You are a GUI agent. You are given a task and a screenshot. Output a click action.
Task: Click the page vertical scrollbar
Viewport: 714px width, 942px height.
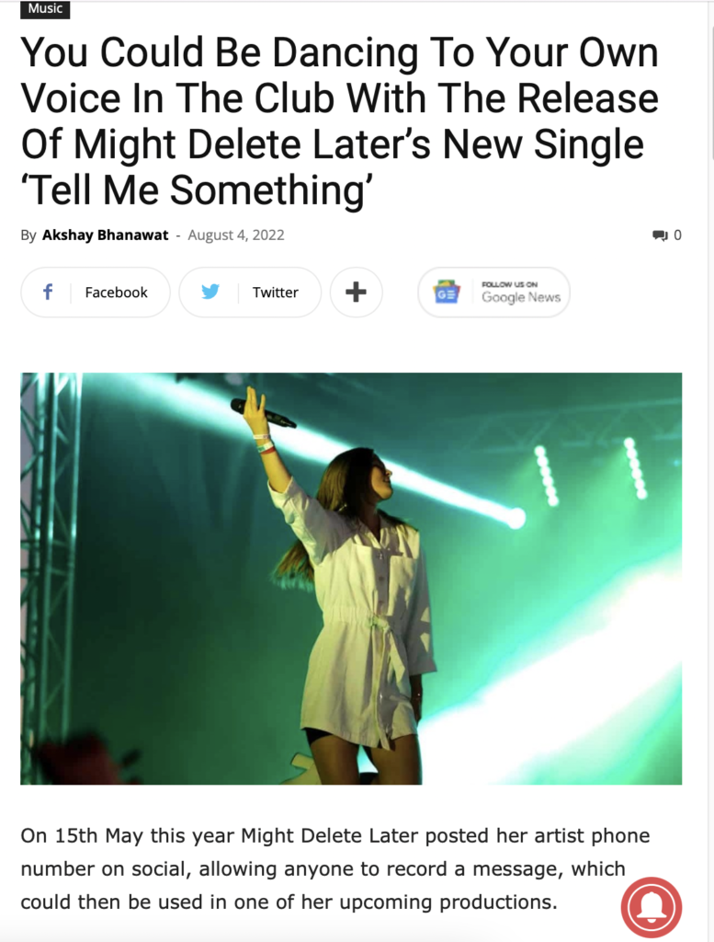pyautogui.click(x=711, y=471)
